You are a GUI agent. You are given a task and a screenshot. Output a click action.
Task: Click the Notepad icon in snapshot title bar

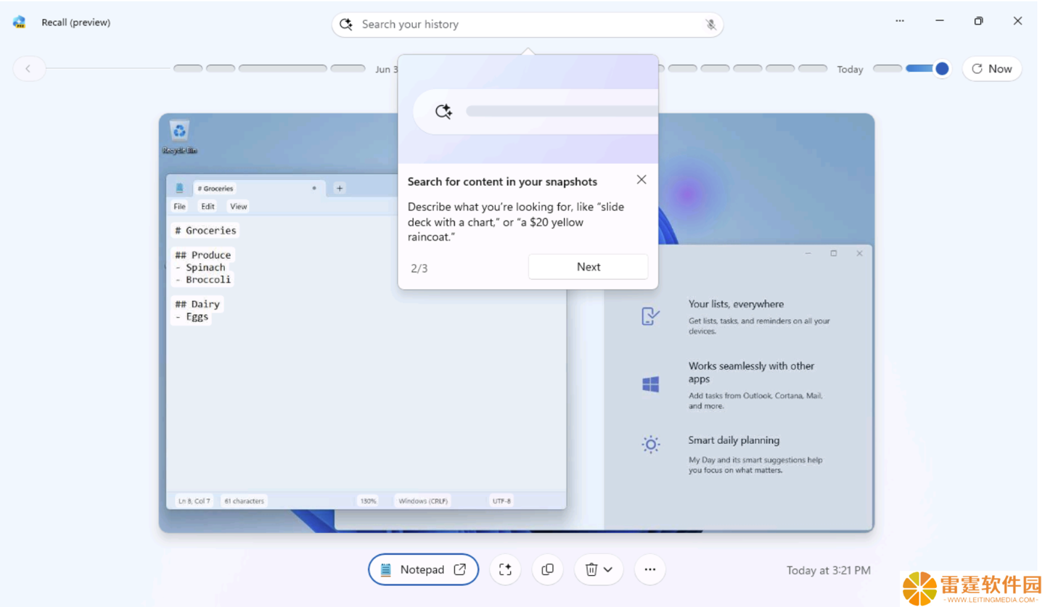[179, 188]
